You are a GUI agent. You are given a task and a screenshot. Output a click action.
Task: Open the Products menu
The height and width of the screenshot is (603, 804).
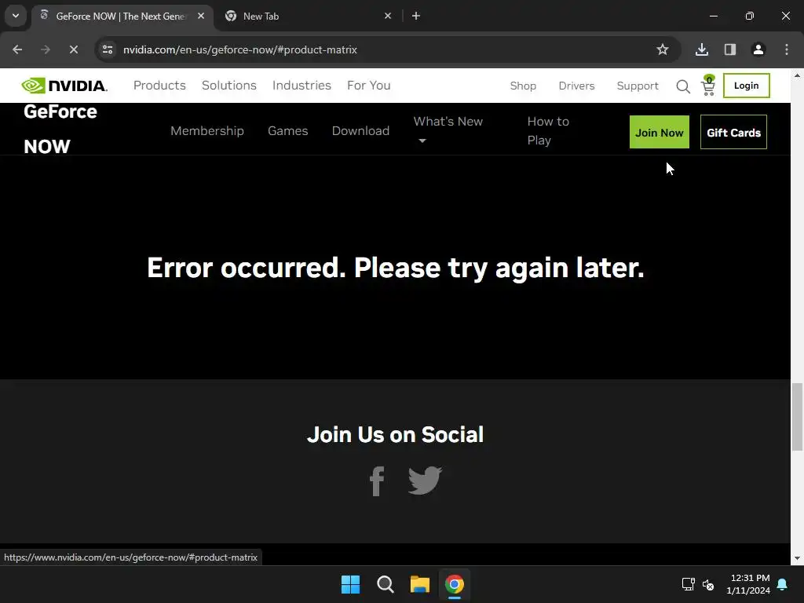(159, 86)
